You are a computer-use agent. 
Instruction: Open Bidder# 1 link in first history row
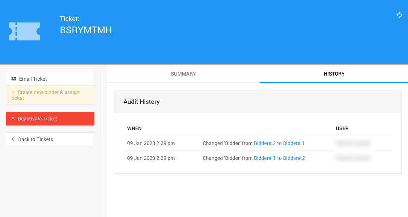tap(294, 144)
